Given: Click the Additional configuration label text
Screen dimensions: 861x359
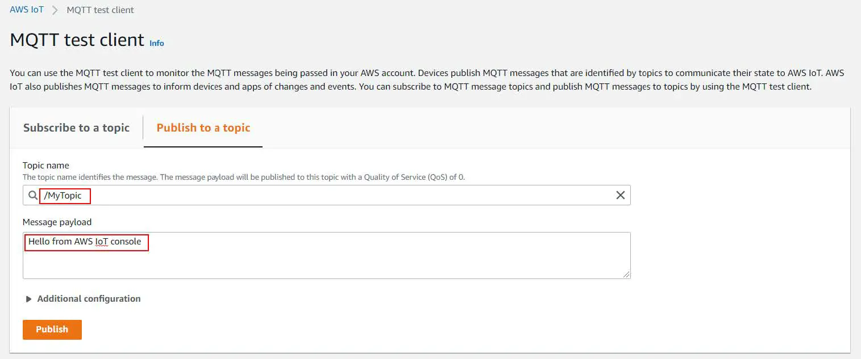Looking at the screenshot, I should tap(89, 299).
